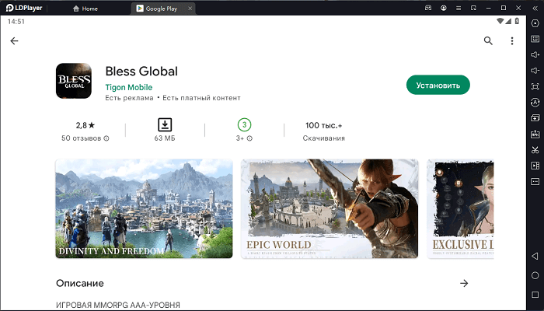Open keyboard mapping icon in sidebar
This screenshot has height=311, width=544.
(x=535, y=39)
